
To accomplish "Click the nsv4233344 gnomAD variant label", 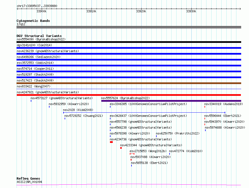I will click(x=151, y=145).
